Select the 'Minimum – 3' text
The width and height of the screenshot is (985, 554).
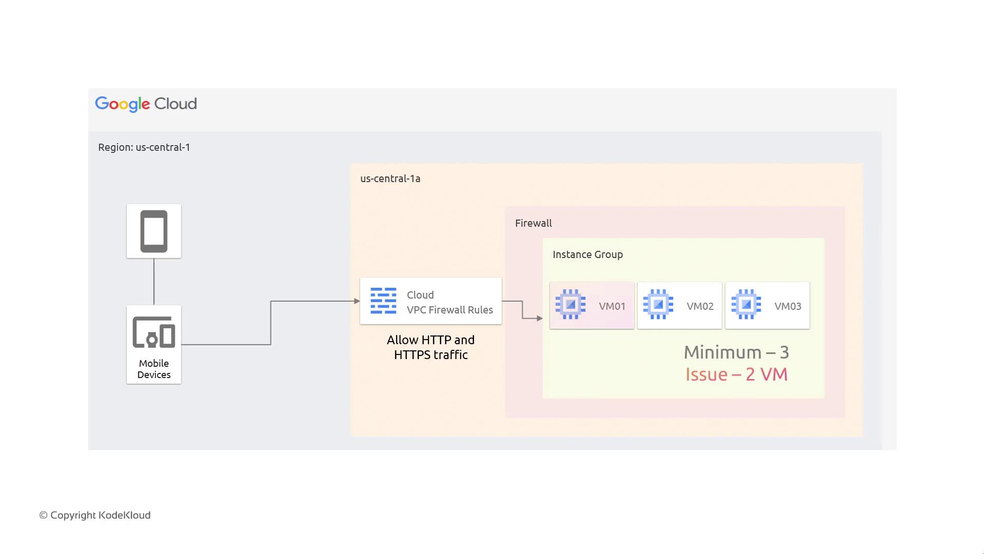point(736,352)
